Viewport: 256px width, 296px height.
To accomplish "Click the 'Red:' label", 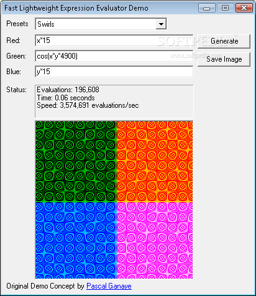I will [x=14, y=41].
